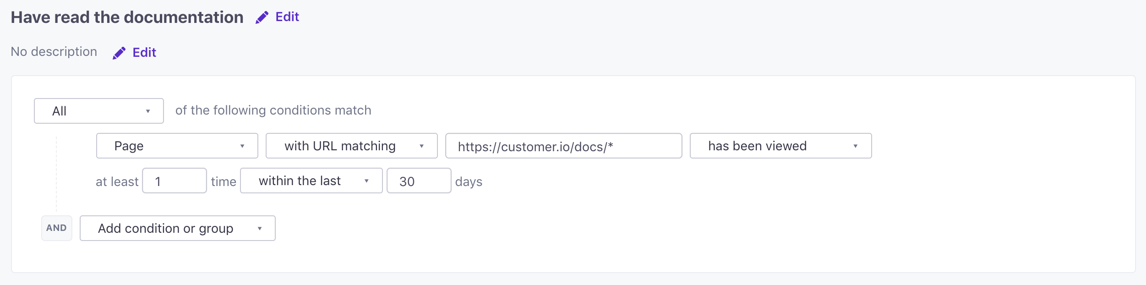Expand the 'with URL matching' dropdown

point(352,146)
